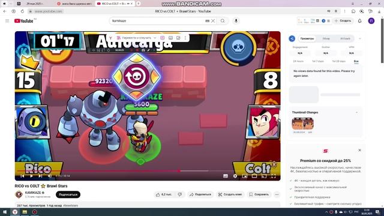Go back in browser history

pyautogui.click(x=5, y=11)
